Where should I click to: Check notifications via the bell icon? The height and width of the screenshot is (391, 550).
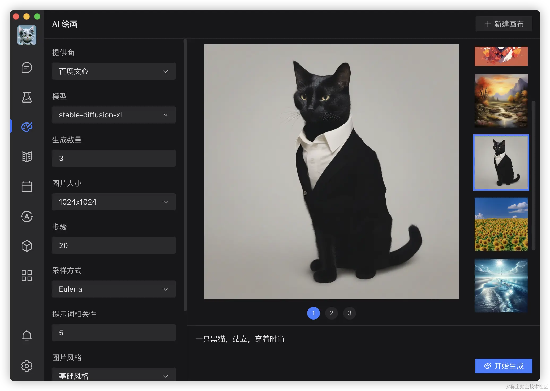point(27,336)
